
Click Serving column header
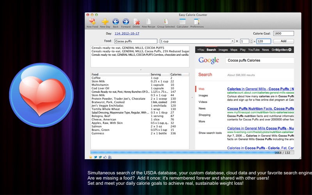coord(160,74)
